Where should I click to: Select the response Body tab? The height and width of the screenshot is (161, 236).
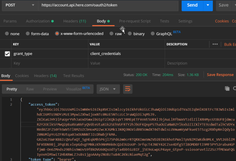6,76
